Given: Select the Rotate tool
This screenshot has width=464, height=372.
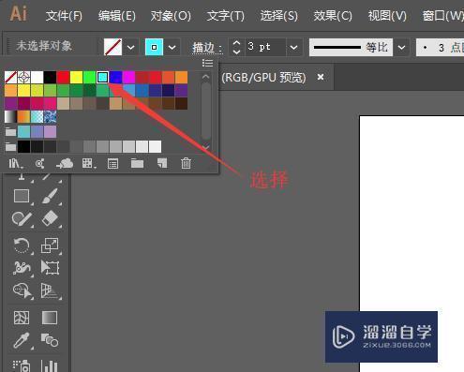Looking at the screenshot, I should pos(22,246).
